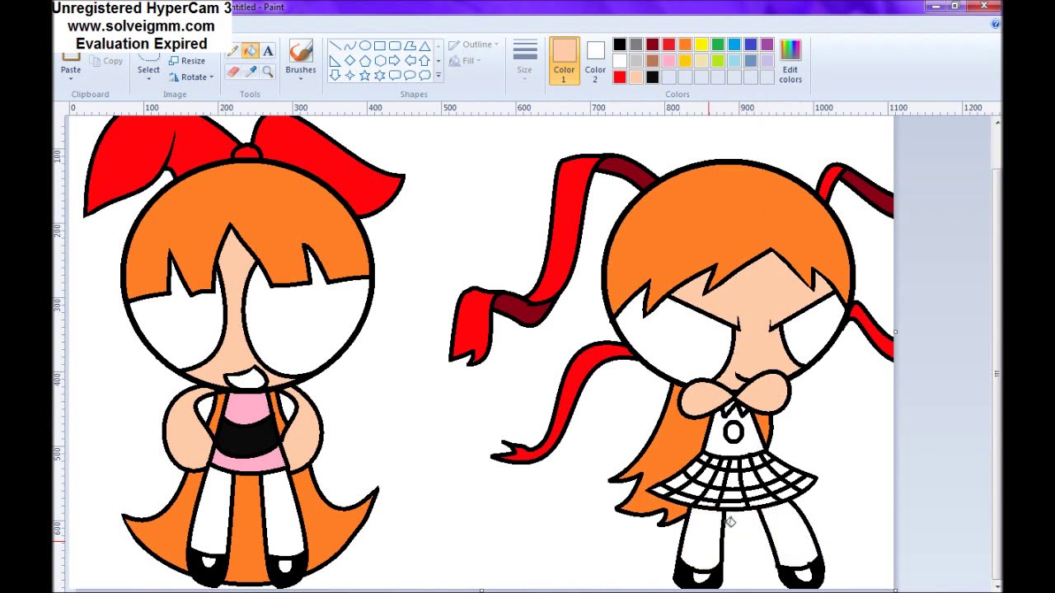Select the Four-point star shape
The image size is (1055, 593).
point(350,76)
